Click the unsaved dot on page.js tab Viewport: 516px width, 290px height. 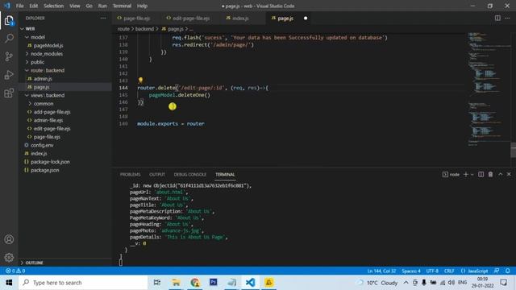coord(306,18)
